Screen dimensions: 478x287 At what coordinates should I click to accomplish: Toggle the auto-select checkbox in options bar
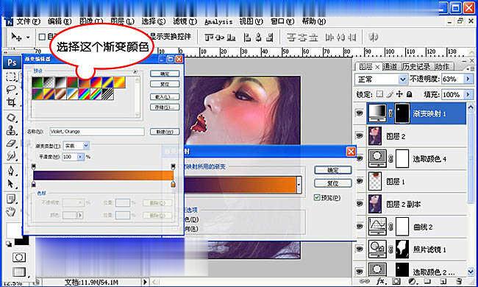point(42,37)
